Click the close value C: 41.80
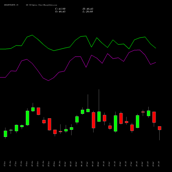172x172 pixels. 60,9
